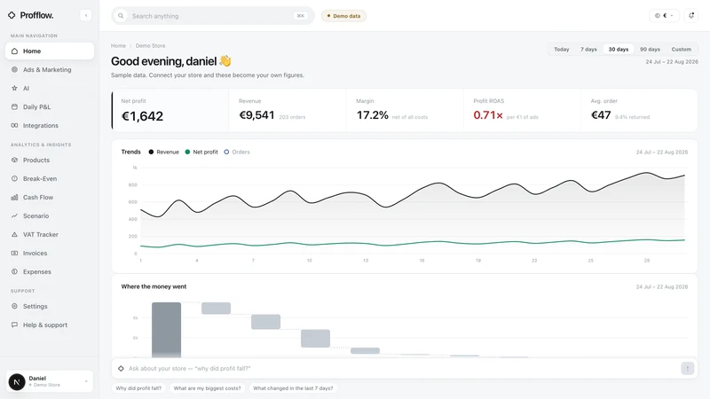Go to Expenses section

pos(50,271)
